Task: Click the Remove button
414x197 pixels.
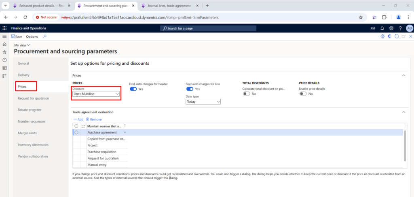Action: point(94,119)
